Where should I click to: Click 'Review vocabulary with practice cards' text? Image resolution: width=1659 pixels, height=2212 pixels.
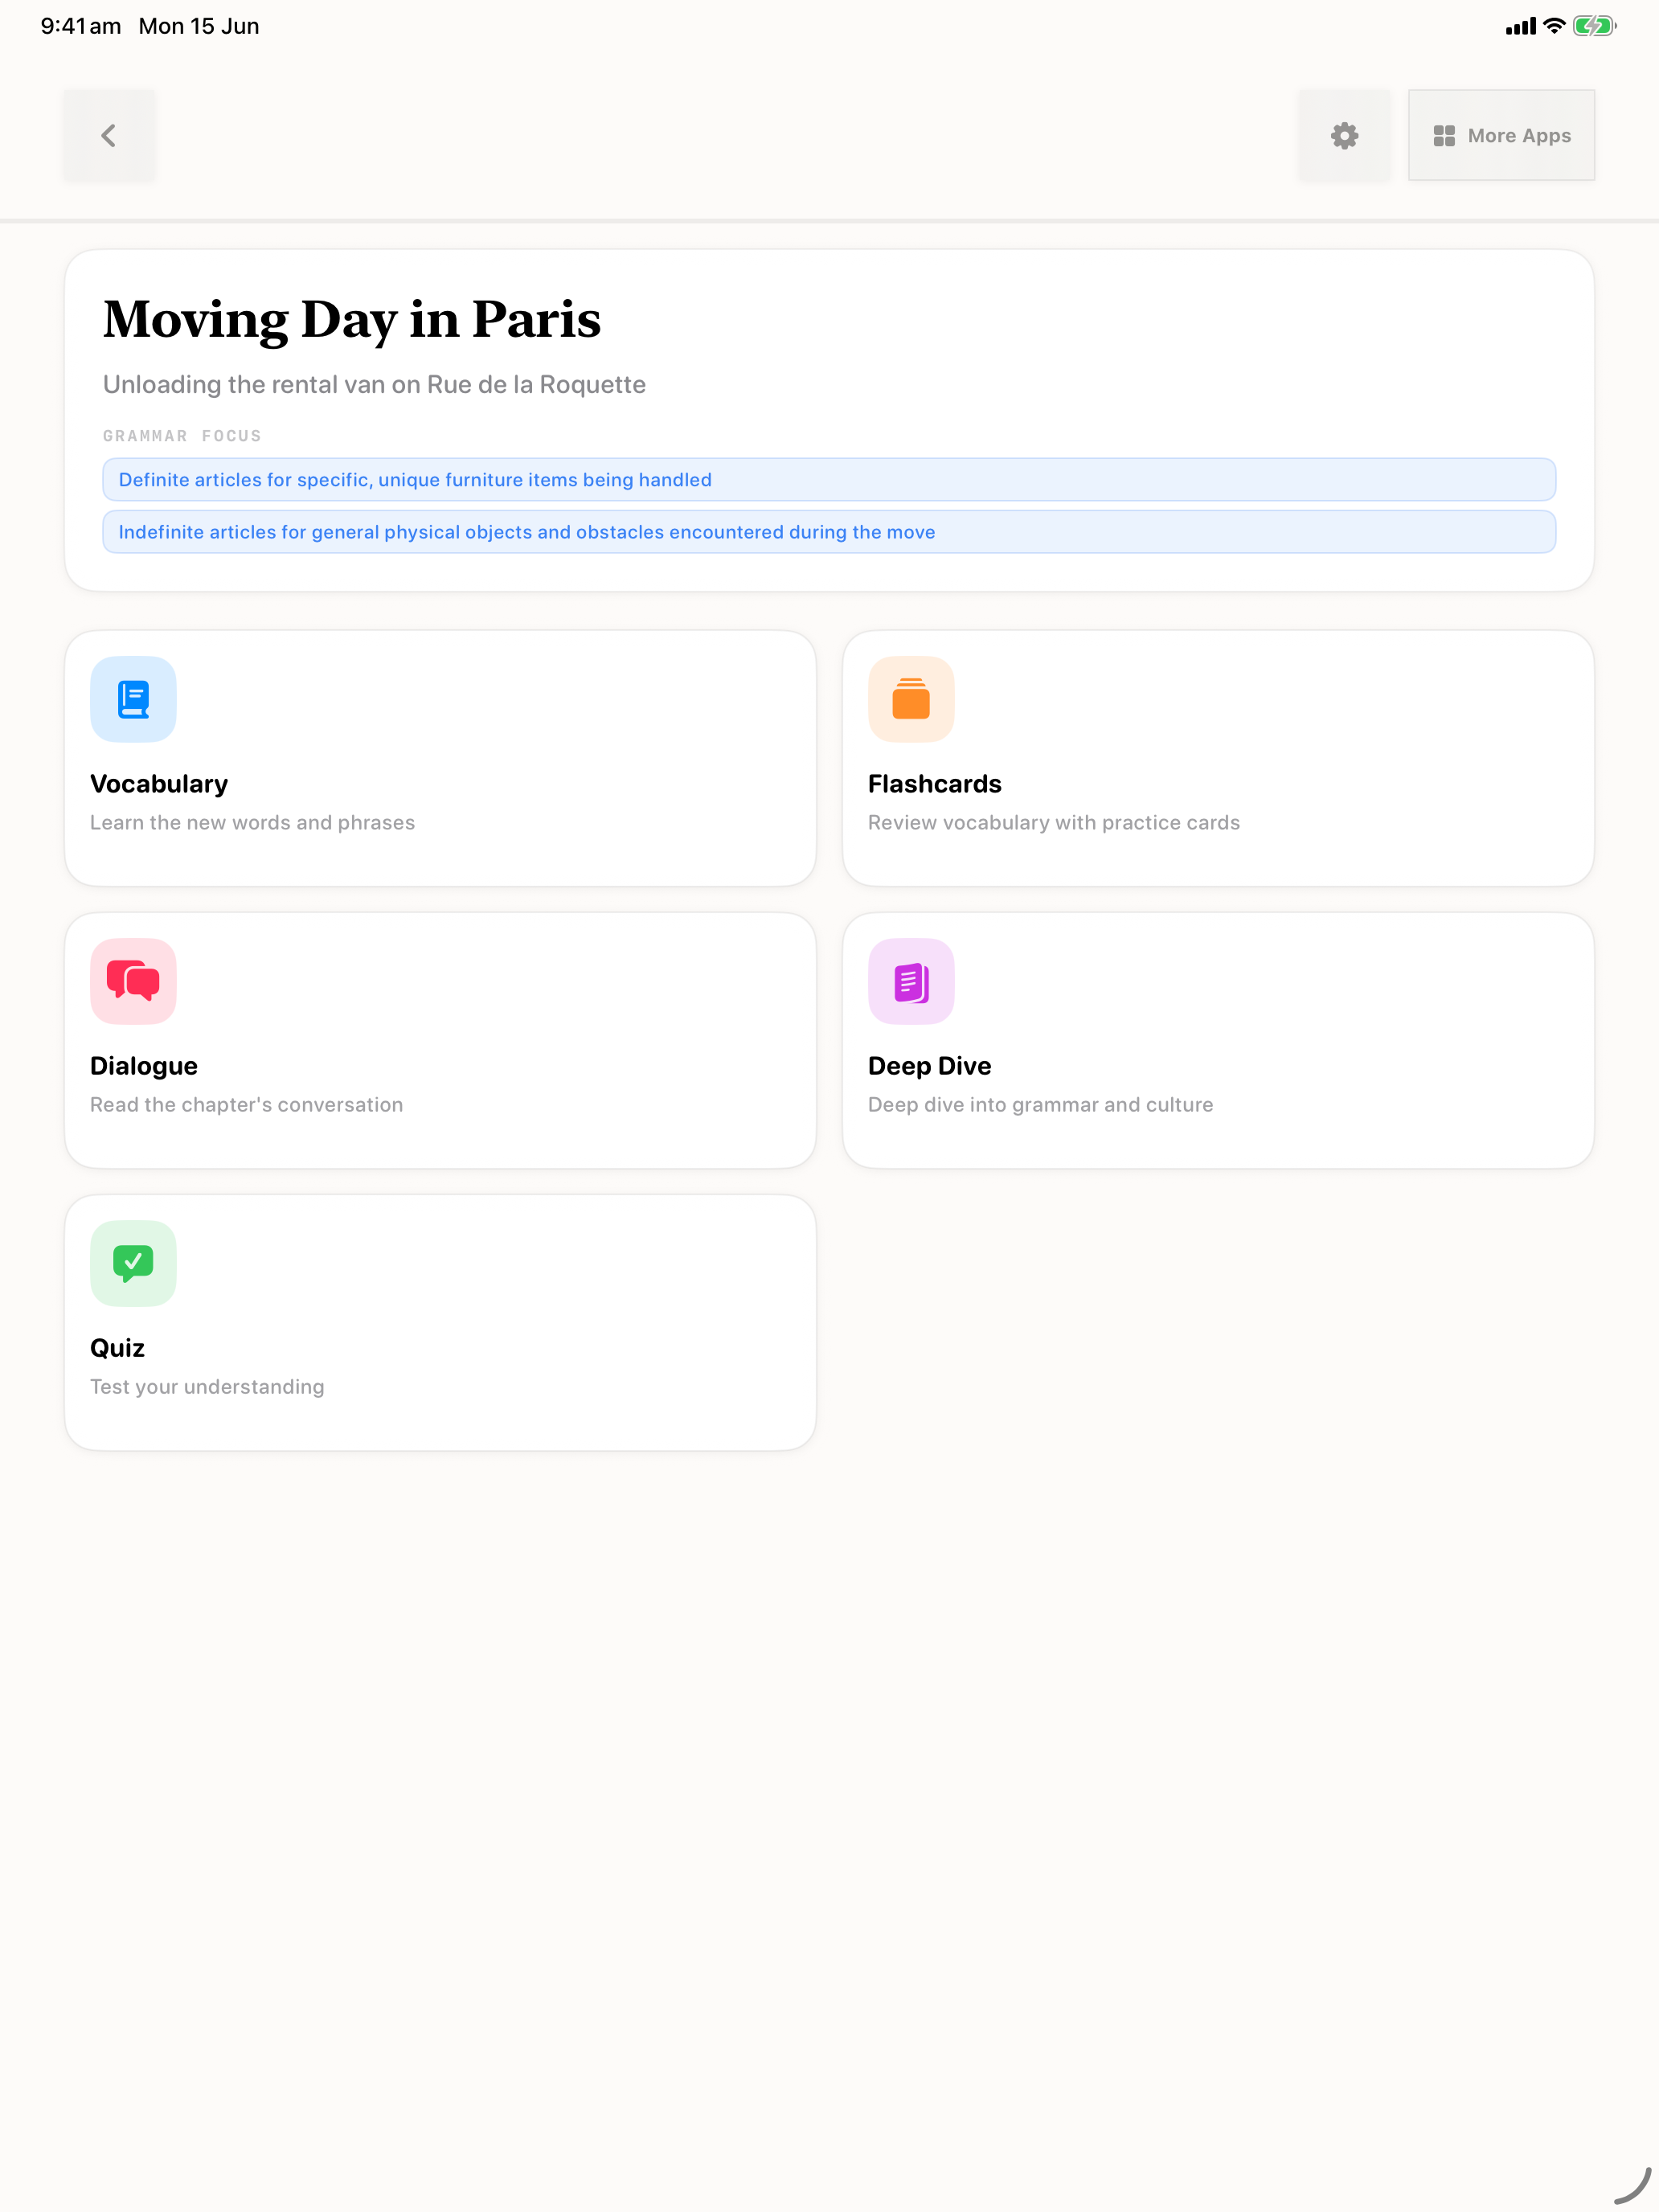[1053, 822]
